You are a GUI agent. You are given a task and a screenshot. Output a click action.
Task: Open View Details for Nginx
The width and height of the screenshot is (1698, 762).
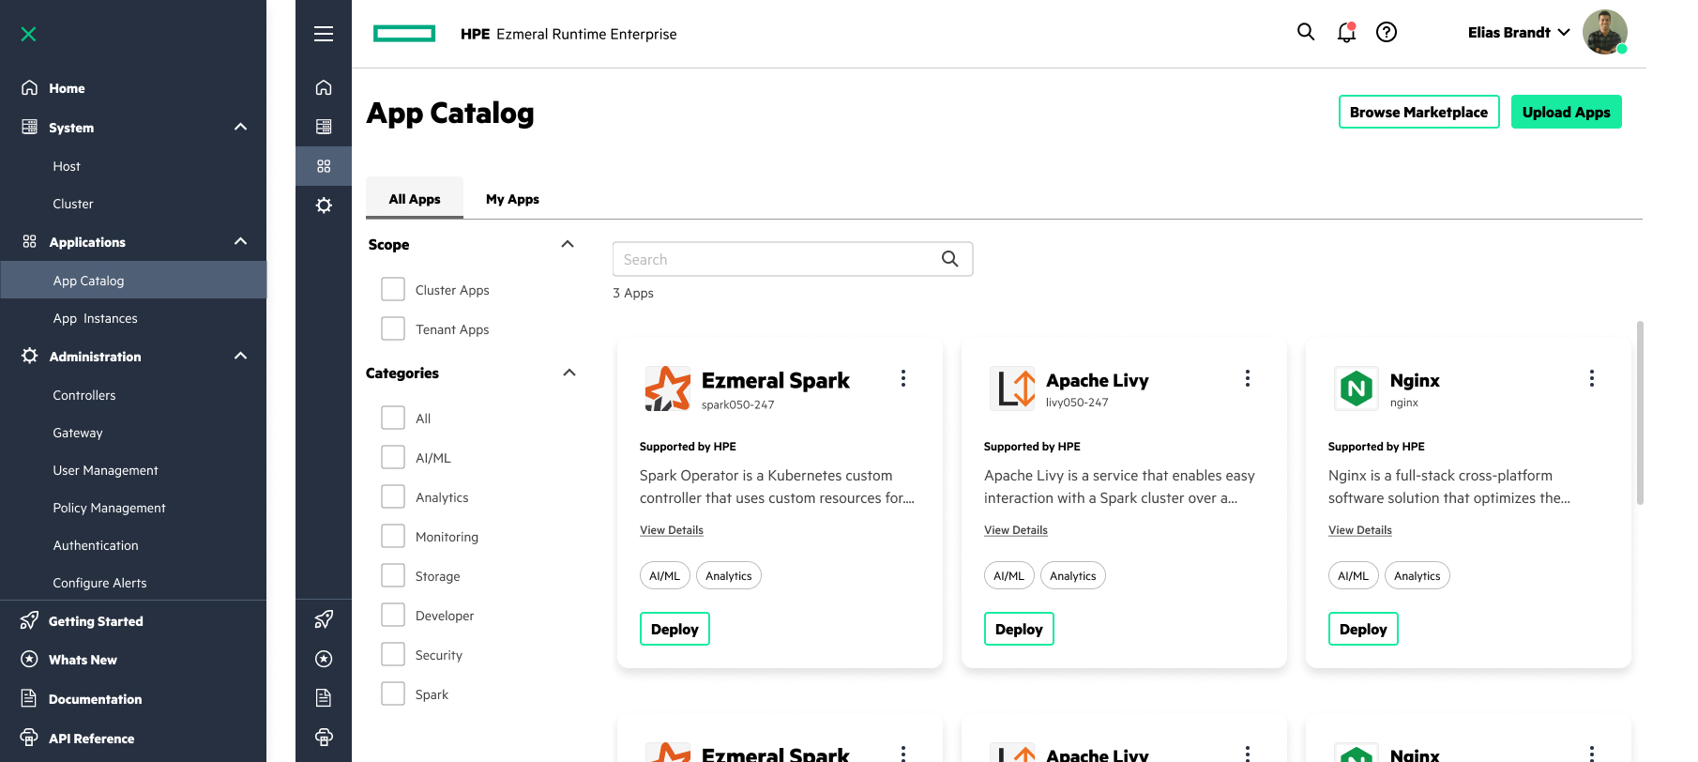pos(1360,530)
